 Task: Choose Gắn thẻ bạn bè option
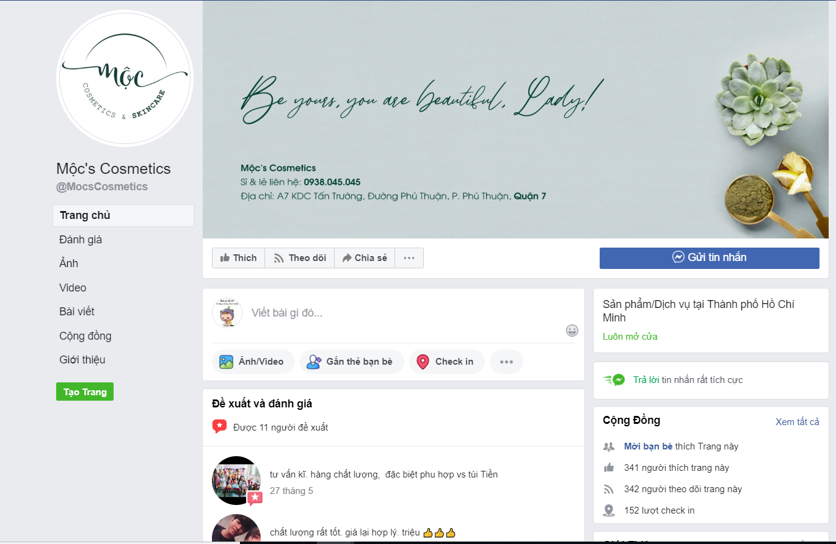pyautogui.click(x=352, y=362)
